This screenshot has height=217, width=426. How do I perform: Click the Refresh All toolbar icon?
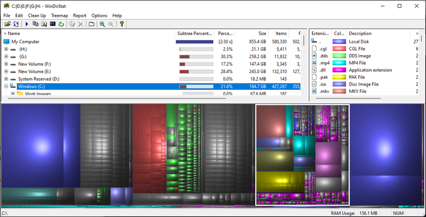(16, 24)
